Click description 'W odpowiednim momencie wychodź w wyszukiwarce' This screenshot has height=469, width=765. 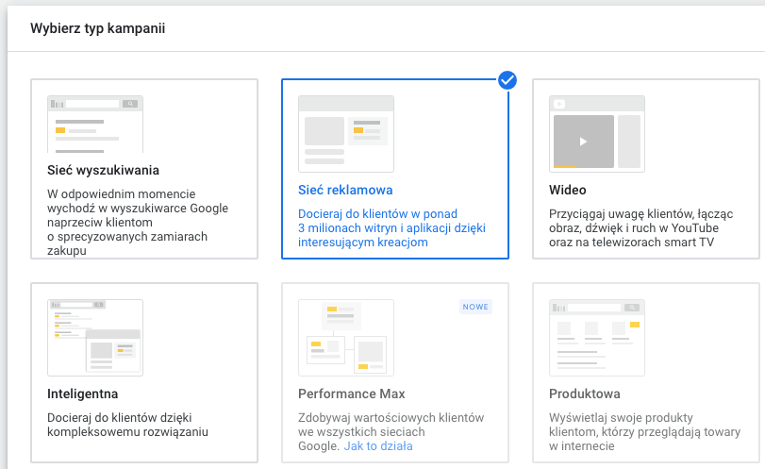tap(138, 222)
